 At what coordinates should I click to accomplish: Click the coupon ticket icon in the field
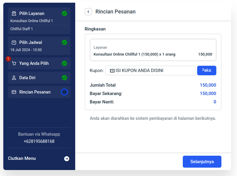point(112,71)
